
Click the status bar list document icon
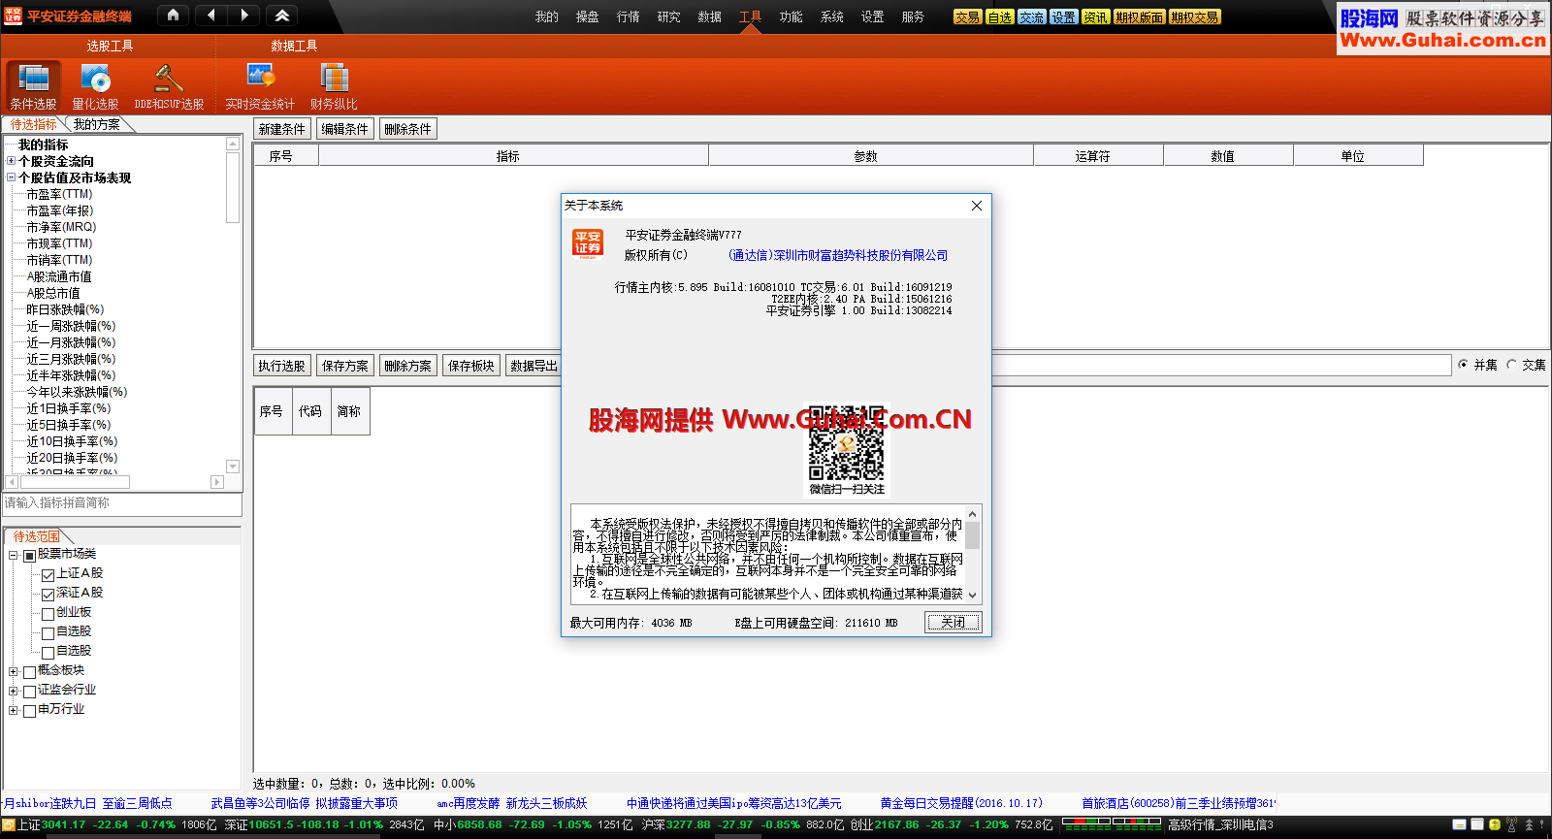(x=1477, y=824)
